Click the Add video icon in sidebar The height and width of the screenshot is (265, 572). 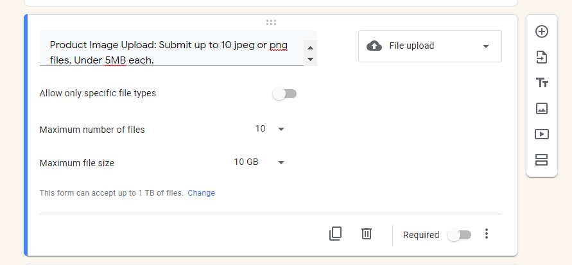coord(542,134)
